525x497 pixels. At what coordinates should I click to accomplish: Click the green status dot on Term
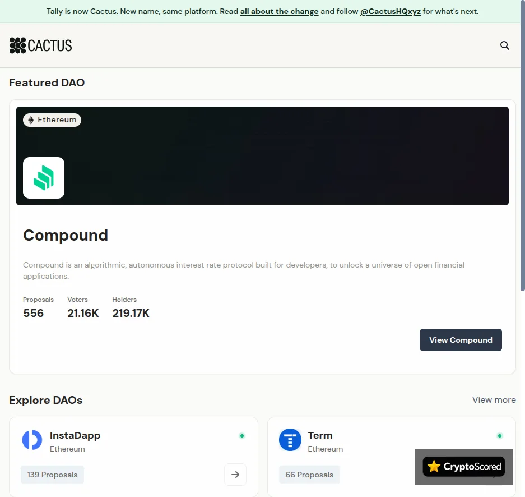point(500,436)
